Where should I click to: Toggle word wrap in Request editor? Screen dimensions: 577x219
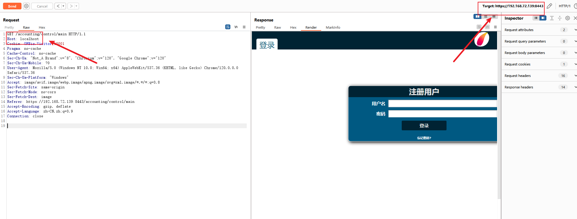[228, 27]
